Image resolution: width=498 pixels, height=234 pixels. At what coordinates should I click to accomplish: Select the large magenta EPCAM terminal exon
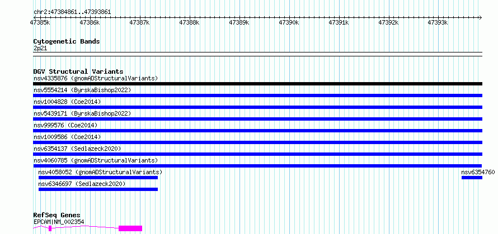pos(130,228)
